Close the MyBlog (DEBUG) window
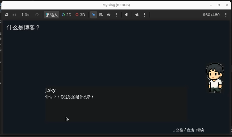This screenshot has width=232, height=137. click(x=227, y=5)
